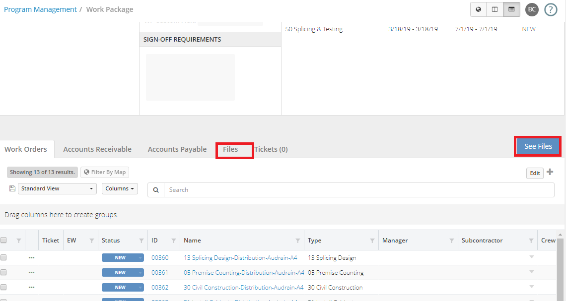Change the NEW status of order 00360
566x301 pixels.
[123, 258]
